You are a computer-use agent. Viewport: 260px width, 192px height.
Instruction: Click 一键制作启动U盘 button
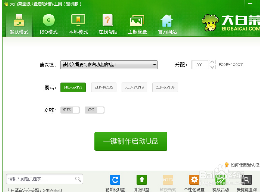[131, 141]
